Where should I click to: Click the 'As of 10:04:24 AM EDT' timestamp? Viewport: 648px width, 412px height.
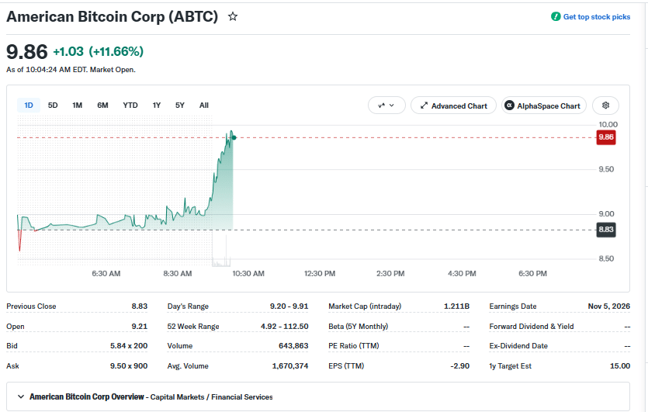coord(47,70)
